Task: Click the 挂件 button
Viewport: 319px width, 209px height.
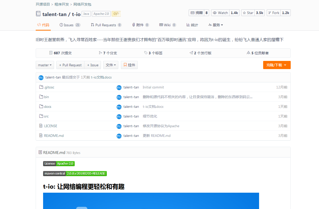Action: pos(129,65)
